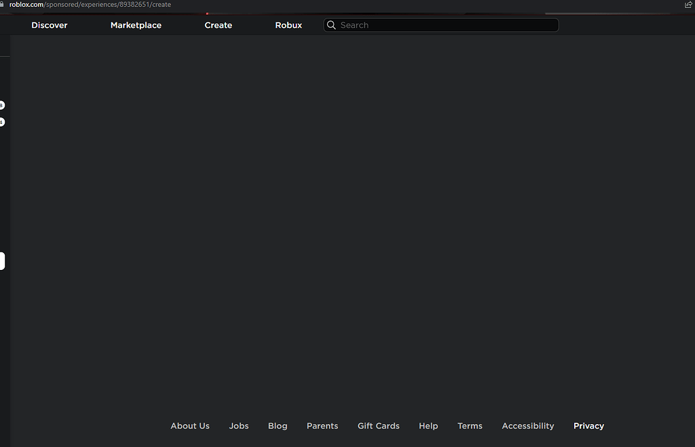This screenshot has height=447, width=695.
Task: Visit the Jobs link
Action: (x=238, y=425)
